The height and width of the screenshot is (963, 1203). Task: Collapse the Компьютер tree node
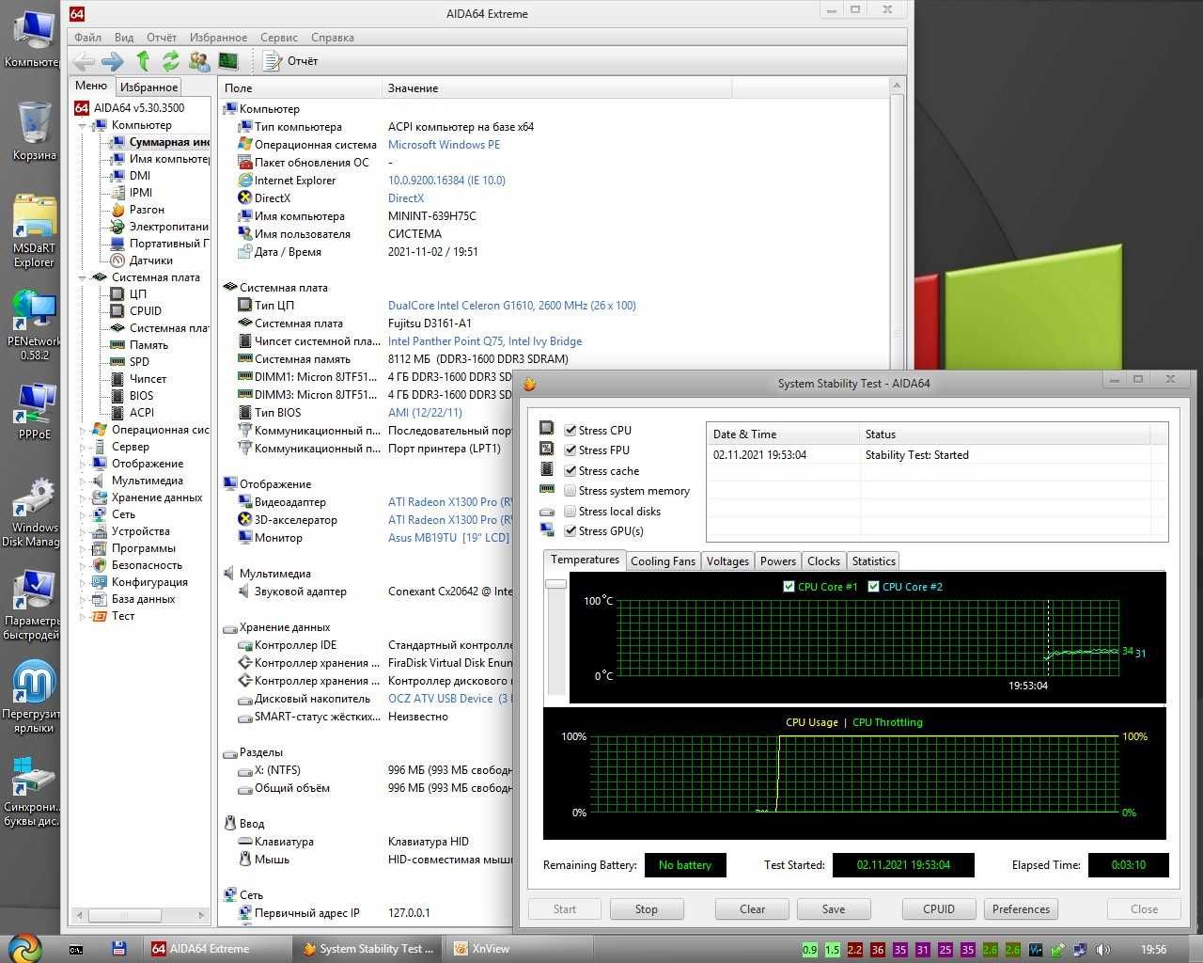(x=82, y=125)
